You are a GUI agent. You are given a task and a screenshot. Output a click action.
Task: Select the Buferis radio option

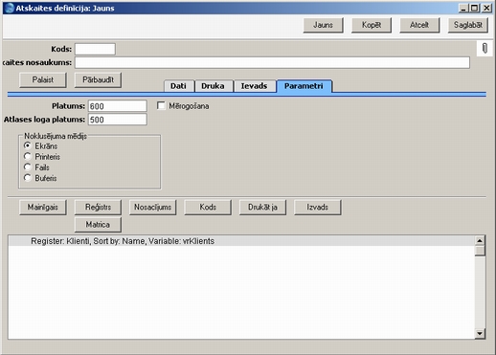point(28,178)
